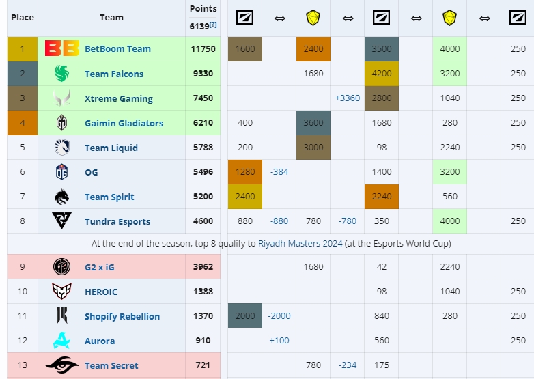
Task: Click the Team Liquid logo icon
Action: (x=62, y=148)
